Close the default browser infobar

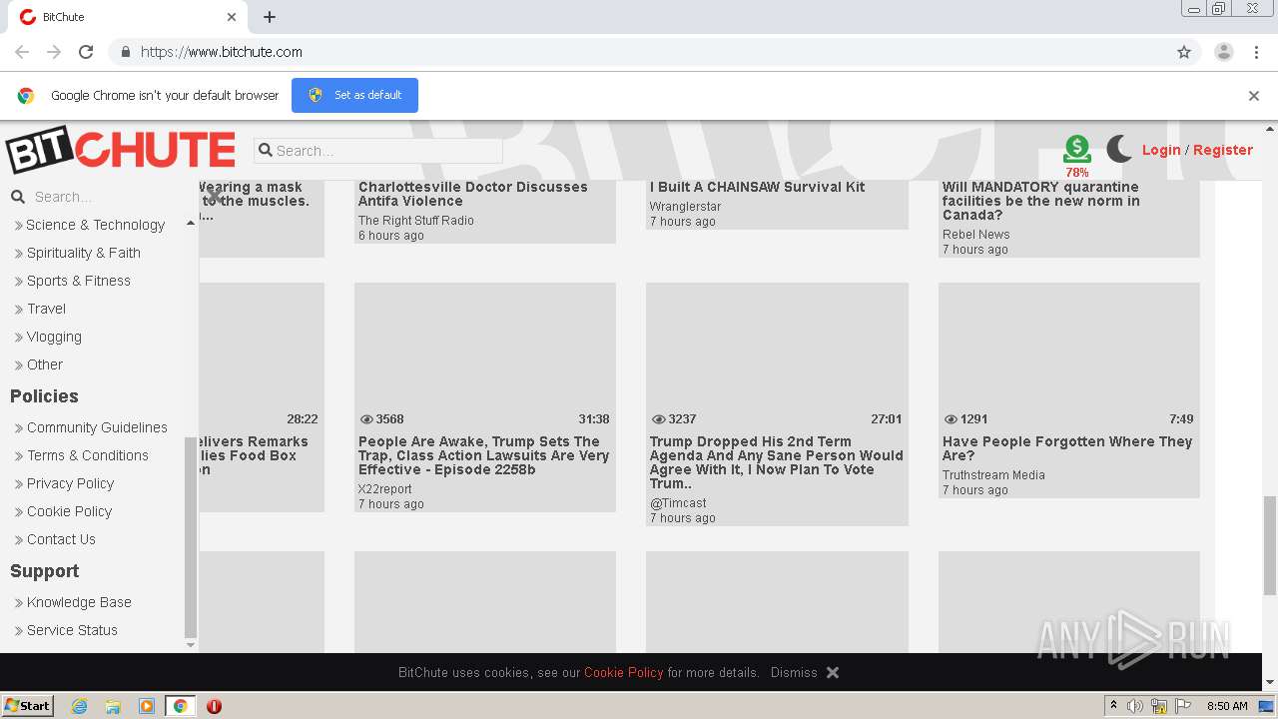(x=1254, y=96)
